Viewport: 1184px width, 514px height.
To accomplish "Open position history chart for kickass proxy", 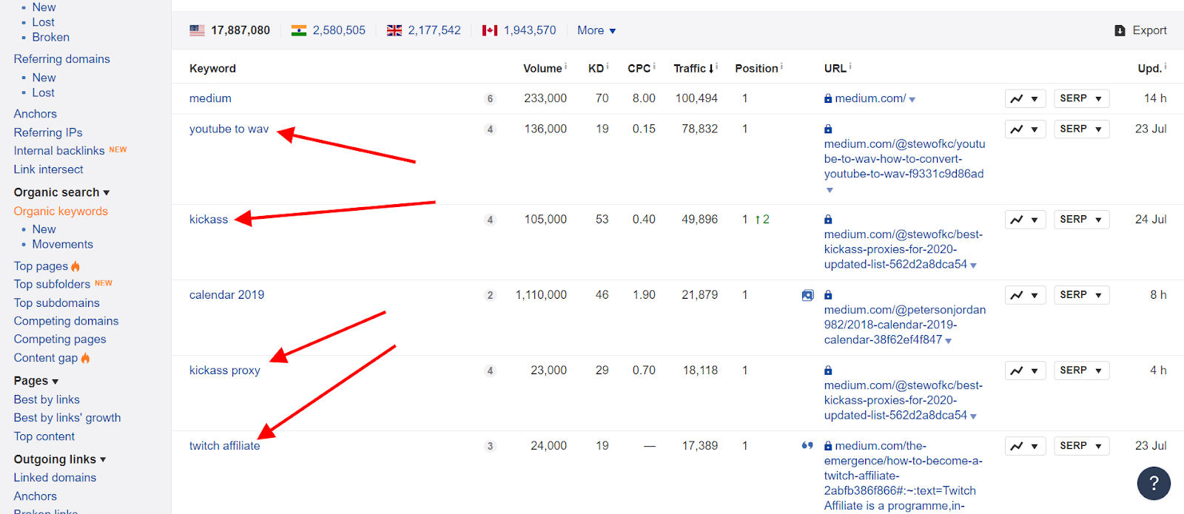I will 1025,371.
